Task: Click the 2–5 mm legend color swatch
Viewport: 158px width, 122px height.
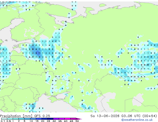Action: click(21, 119)
